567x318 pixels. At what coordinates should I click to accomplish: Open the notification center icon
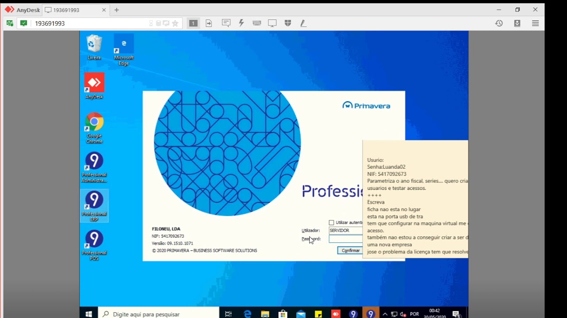click(456, 314)
